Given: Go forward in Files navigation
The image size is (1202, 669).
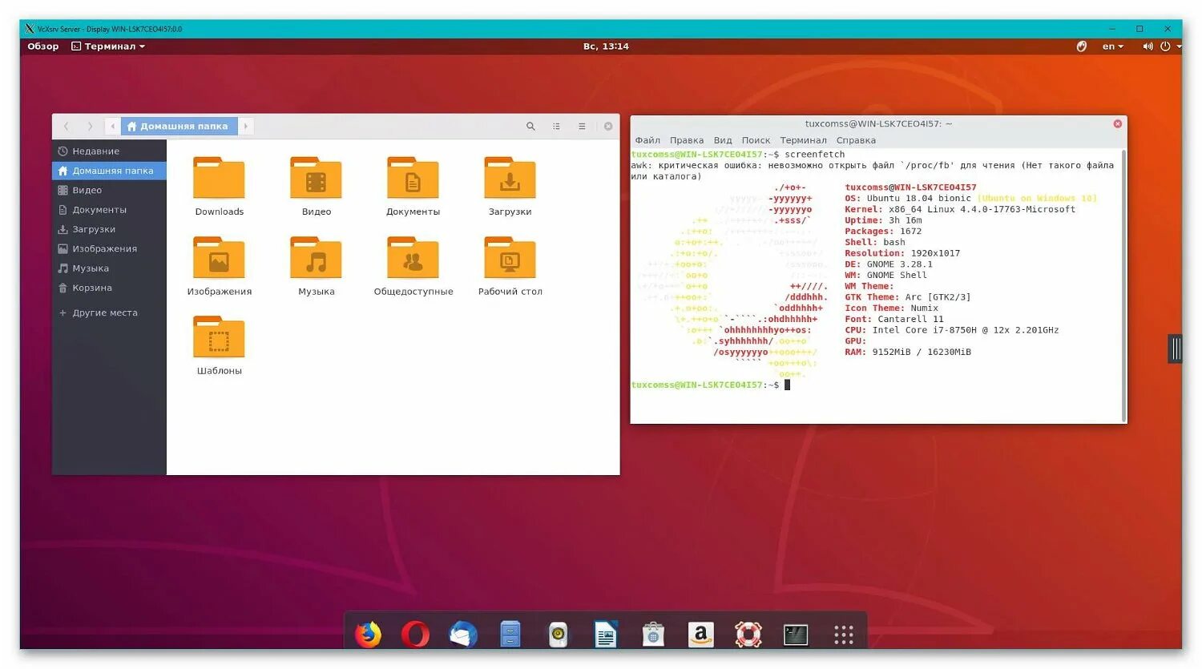Looking at the screenshot, I should pos(90,127).
